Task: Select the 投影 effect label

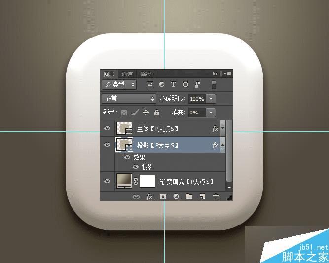Action: [x=148, y=167]
